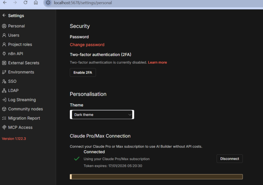The height and width of the screenshot is (185, 263).
Task: Click the Users person icon
Action: tap(4, 35)
